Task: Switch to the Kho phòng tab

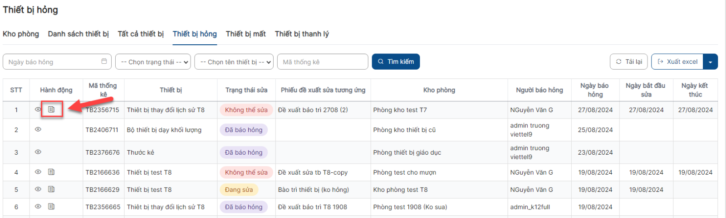Action: coord(21,34)
